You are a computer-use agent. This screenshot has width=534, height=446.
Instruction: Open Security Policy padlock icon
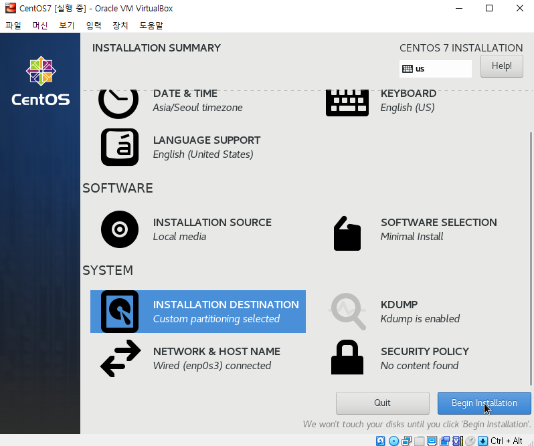[x=347, y=357]
